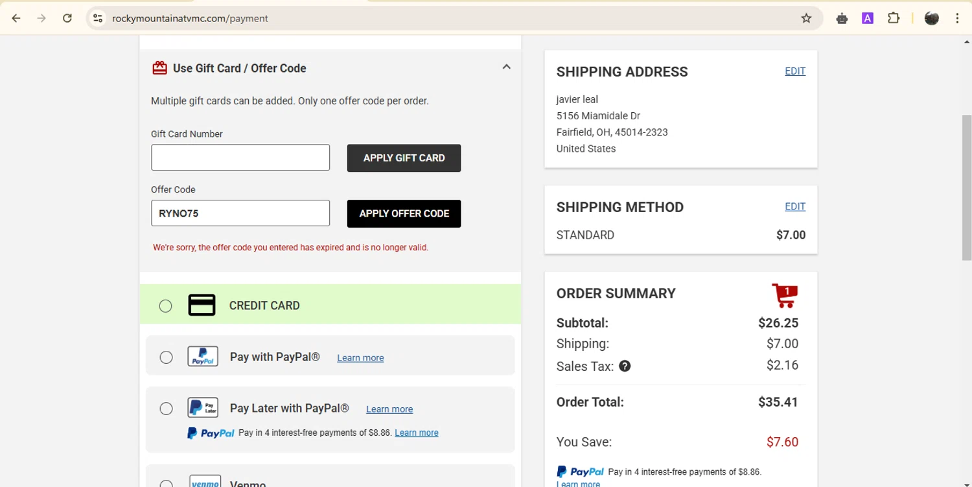Select the Pay with PayPal radio button
Image resolution: width=972 pixels, height=487 pixels.
(166, 357)
